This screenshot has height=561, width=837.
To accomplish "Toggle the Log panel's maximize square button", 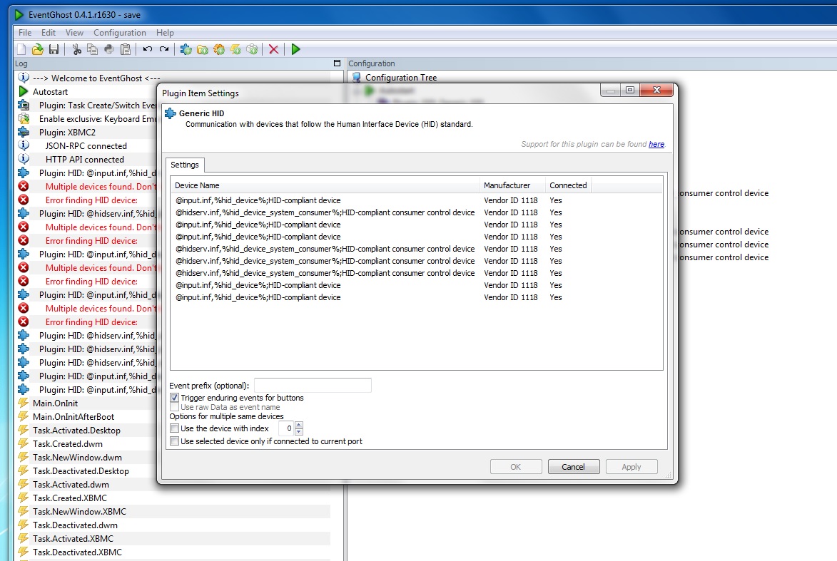I will click(x=337, y=63).
